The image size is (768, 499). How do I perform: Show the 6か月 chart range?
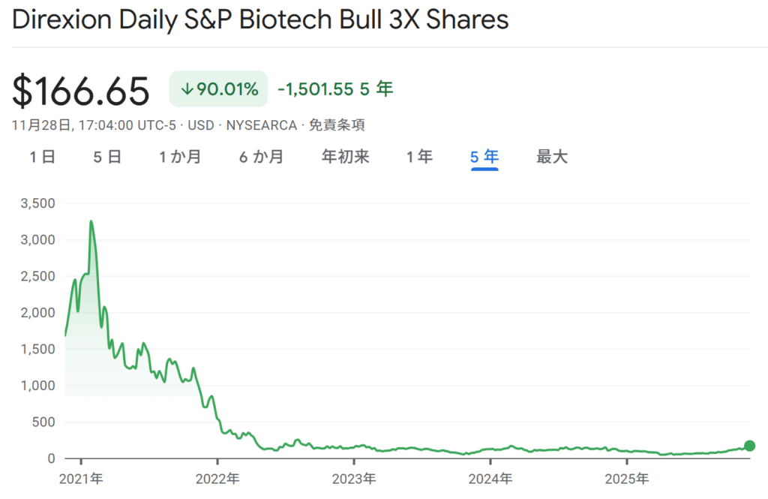262,157
